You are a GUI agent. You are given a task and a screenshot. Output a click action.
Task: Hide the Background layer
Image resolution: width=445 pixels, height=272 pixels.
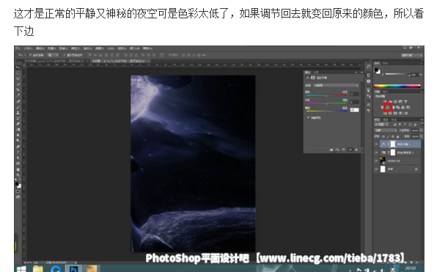(376, 169)
